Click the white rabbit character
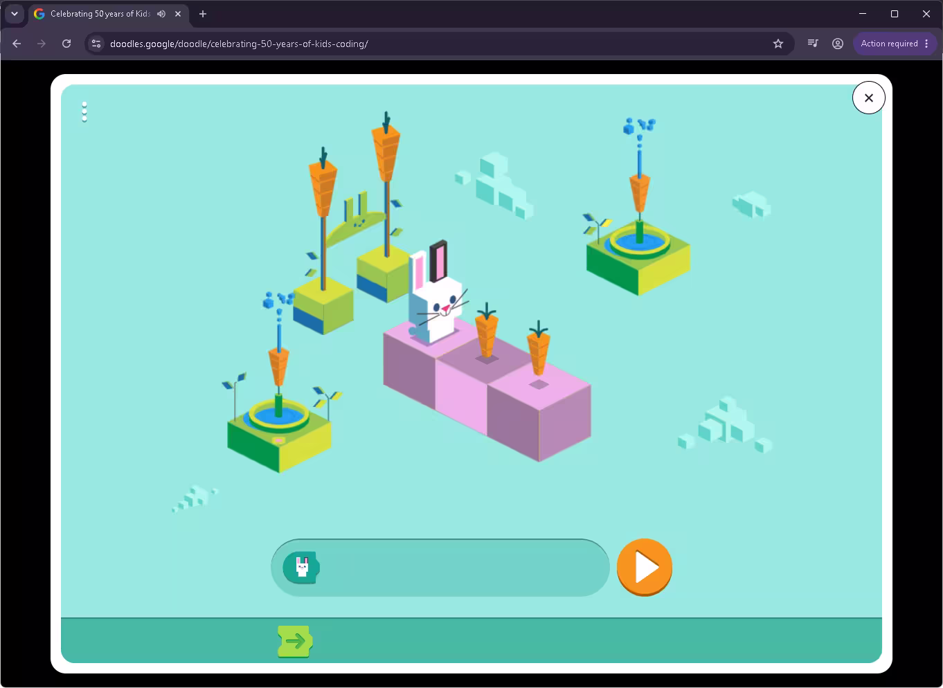This screenshot has height=688, width=943. point(436,294)
